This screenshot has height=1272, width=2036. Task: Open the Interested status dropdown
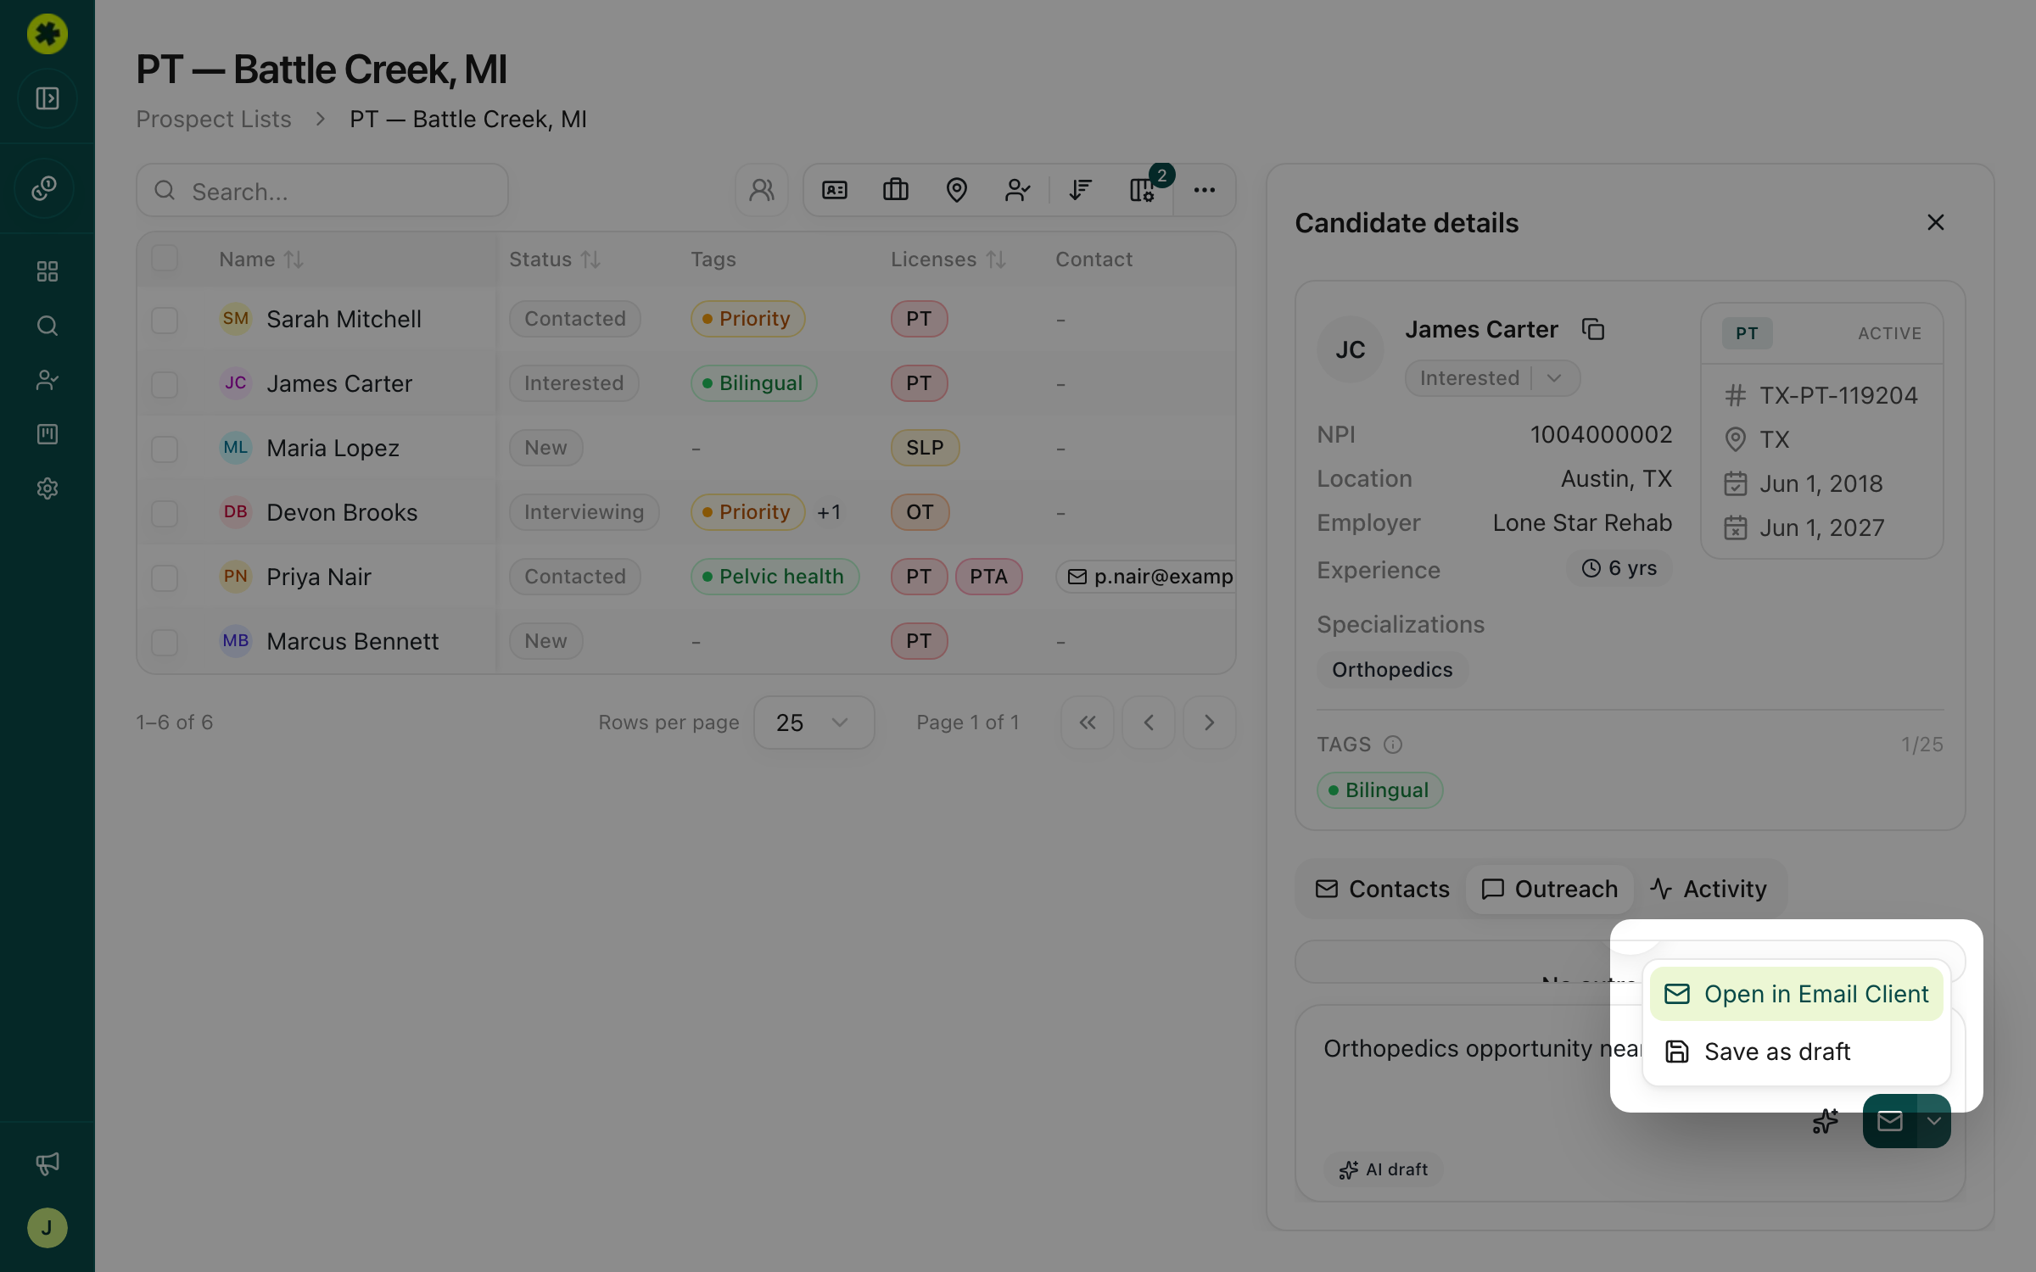pyautogui.click(x=1493, y=378)
